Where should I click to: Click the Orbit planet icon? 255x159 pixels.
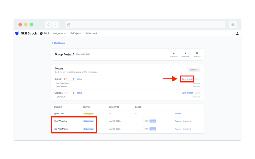point(41,33)
